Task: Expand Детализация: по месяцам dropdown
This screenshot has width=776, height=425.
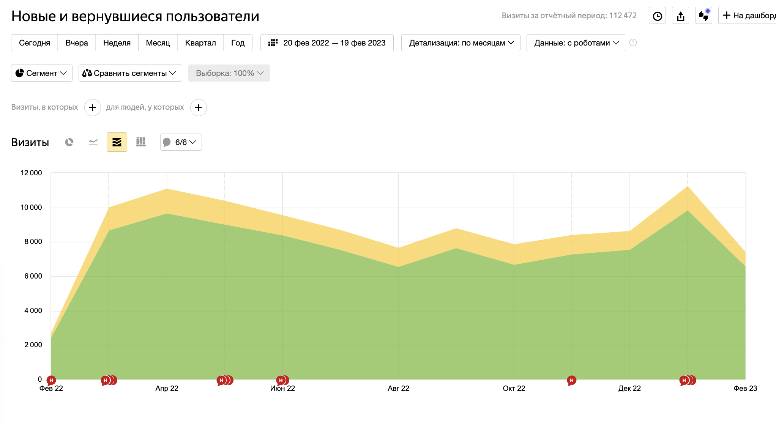Action: point(461,43)
